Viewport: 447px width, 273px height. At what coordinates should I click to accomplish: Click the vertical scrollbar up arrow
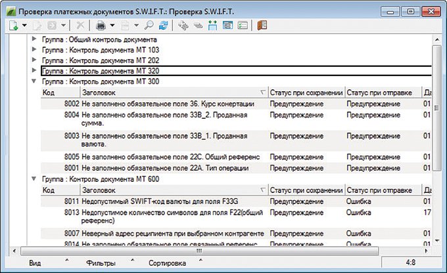(x=437, y=40)
